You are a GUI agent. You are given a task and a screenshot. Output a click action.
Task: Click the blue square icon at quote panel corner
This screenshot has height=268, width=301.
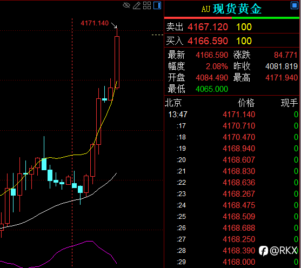[295, 5]
